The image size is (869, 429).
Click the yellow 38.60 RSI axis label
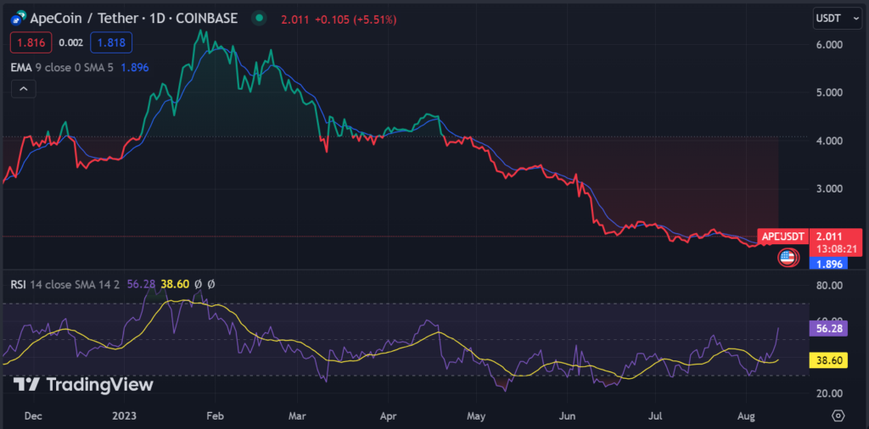[x=829, y=360]
